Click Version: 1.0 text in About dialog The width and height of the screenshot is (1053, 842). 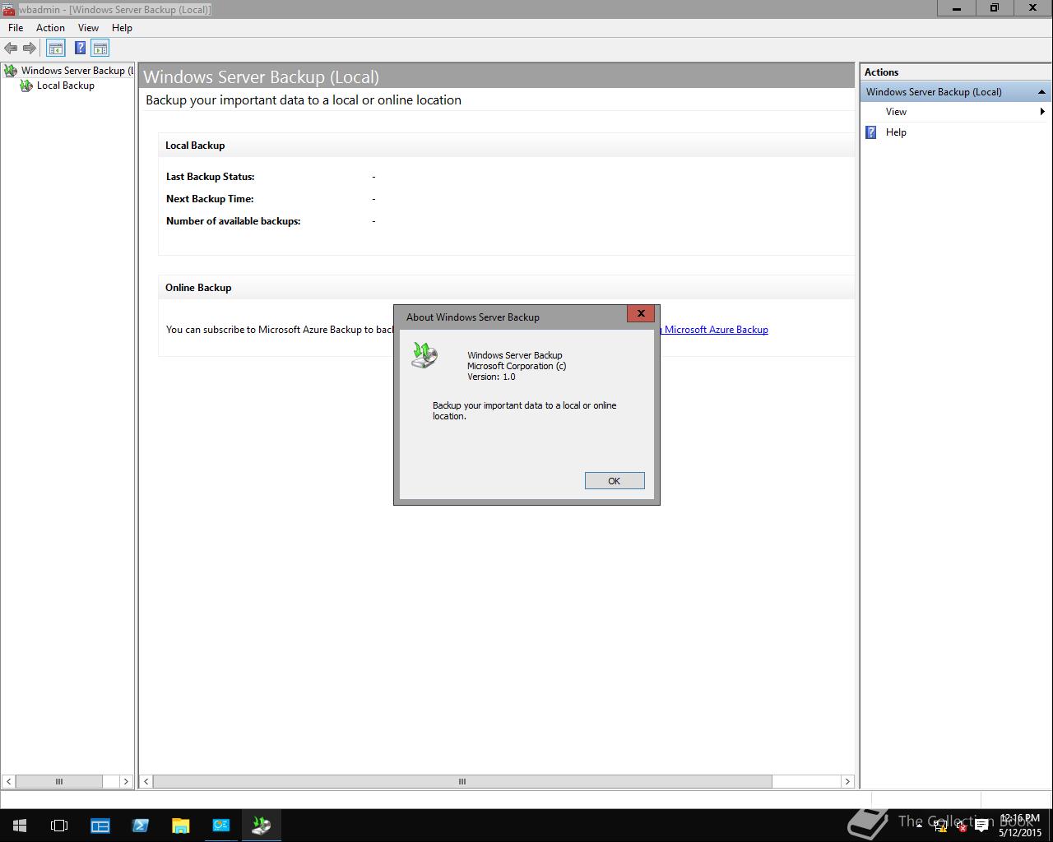(x=491, y=377)
